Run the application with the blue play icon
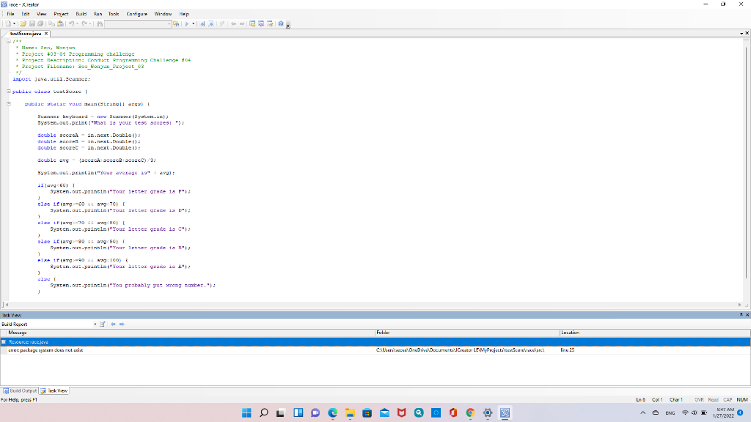 pos(187,23)
